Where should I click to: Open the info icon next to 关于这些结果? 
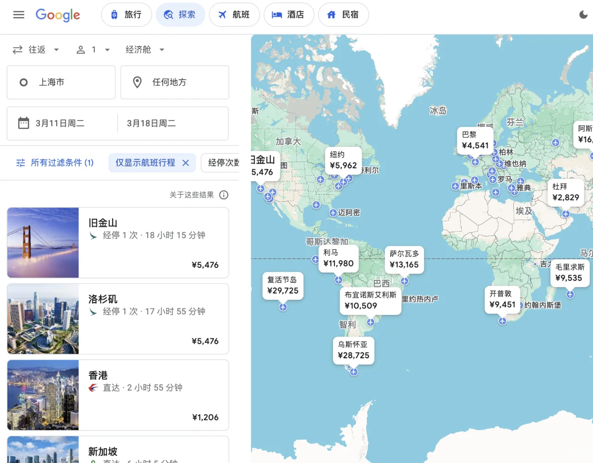(224, 195)
